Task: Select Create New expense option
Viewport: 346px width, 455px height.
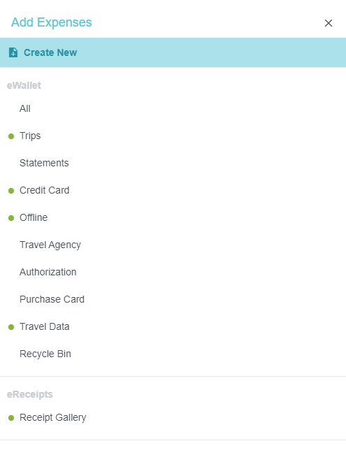Action: pos(173,52)
